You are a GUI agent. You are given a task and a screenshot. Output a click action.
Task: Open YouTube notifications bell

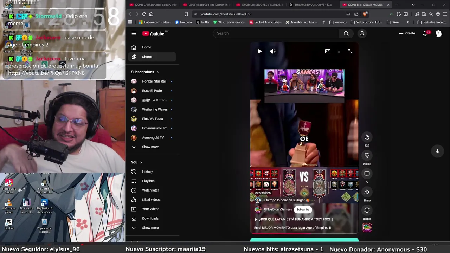[x=425, y=33]
